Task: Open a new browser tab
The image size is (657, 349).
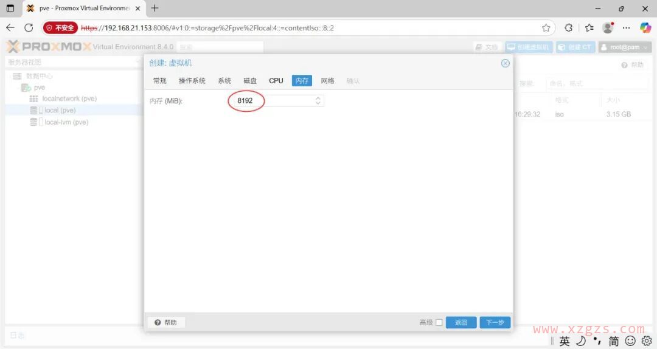Action: [155, 8]
